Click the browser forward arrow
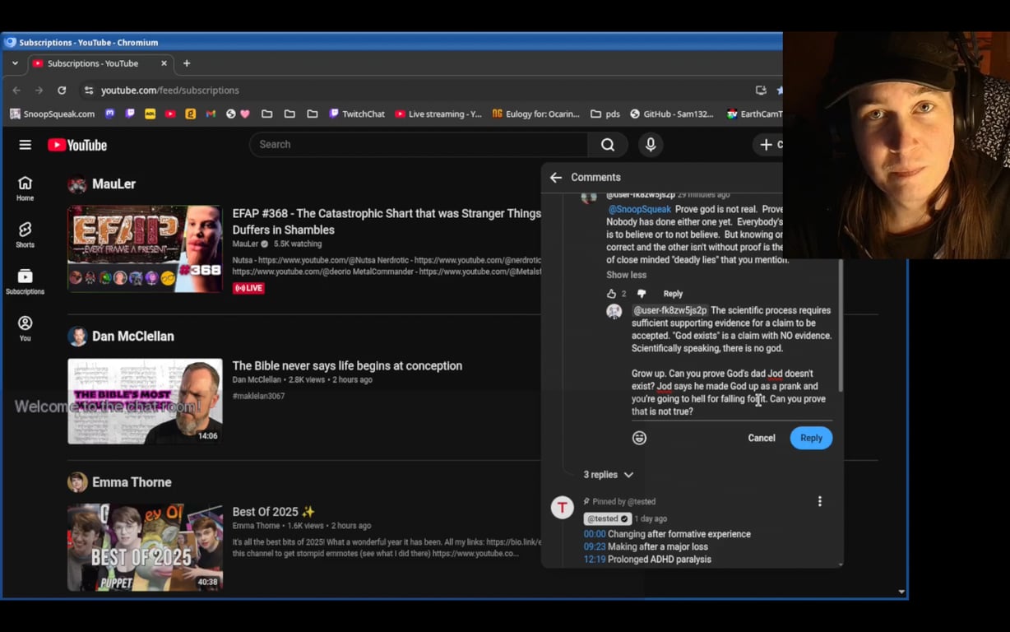The height and width of the screenshot is (632, 1010). (39, 91)
